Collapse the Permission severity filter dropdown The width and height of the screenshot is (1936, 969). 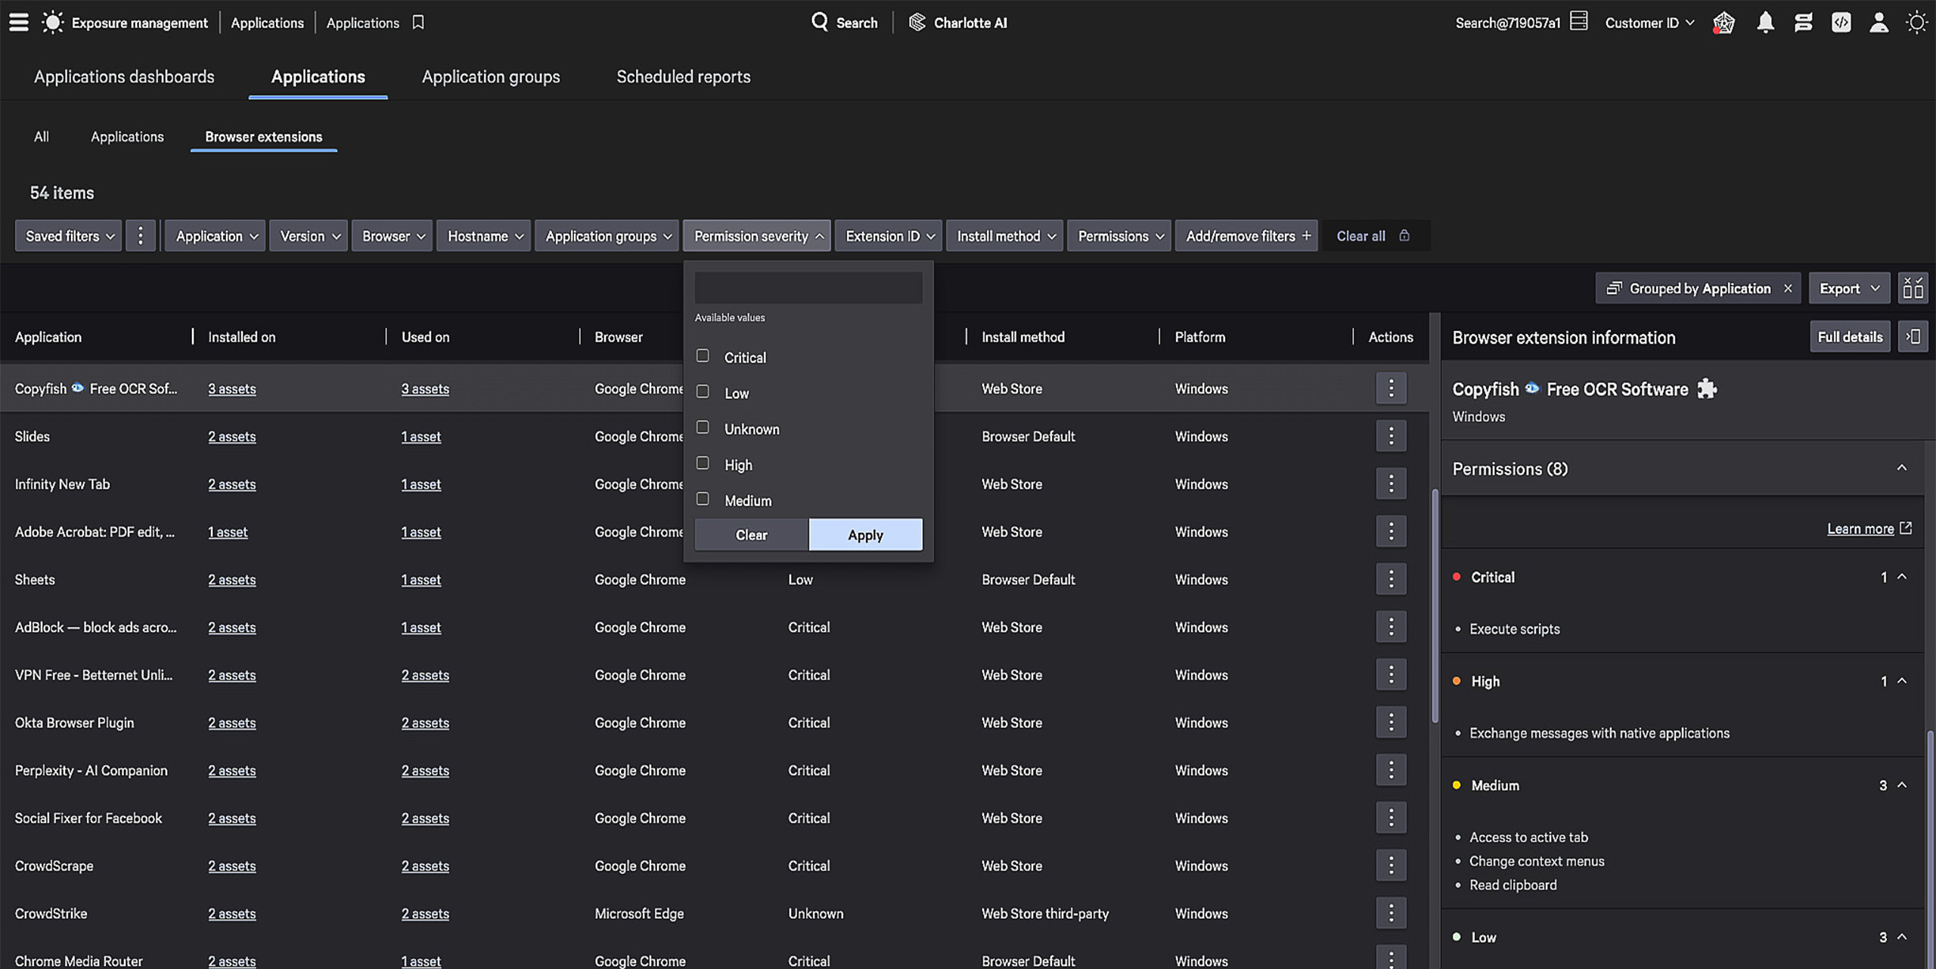757,236
